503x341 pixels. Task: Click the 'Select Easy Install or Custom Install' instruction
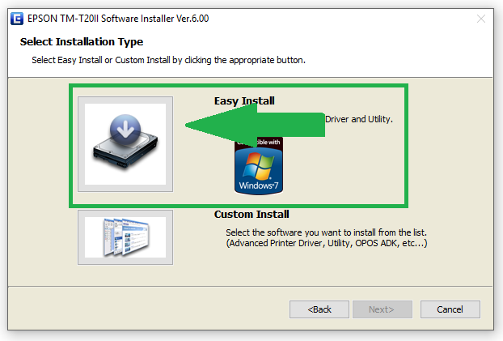[x=168, y=60]
